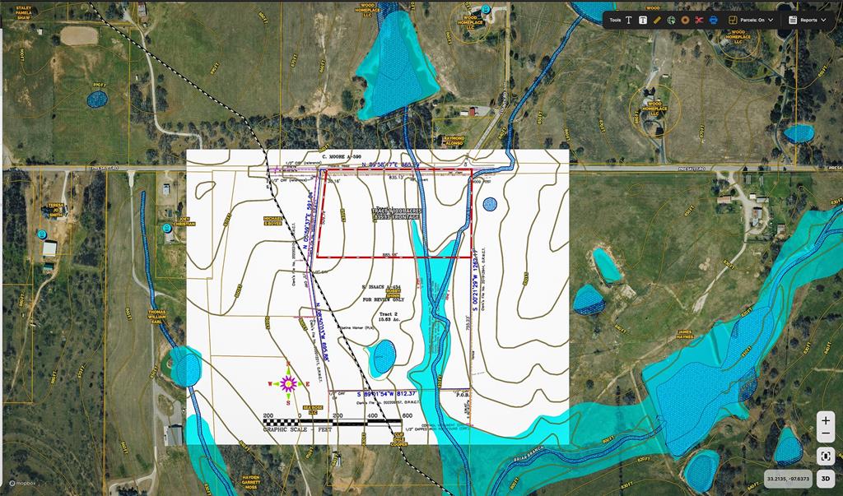
Task: Select the plain text T tool
Action: 629,20
